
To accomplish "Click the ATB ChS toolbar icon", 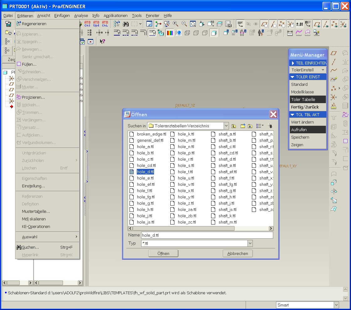I will pos(87,24).
